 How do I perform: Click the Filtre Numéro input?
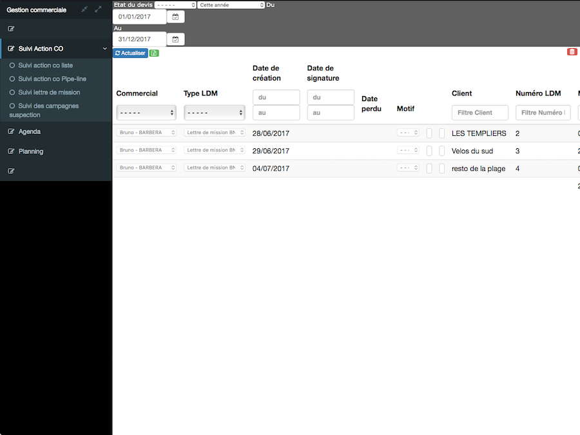[x=543, y=112]
